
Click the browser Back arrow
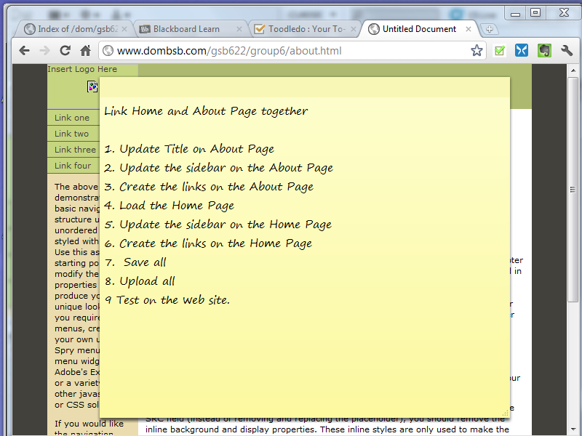(x=24, y=51)
